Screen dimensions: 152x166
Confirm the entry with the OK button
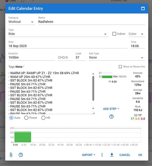point(140,155)
